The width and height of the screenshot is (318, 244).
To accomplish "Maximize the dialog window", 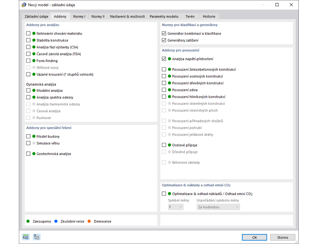I will pyautogui.click(x=277, y=5).
